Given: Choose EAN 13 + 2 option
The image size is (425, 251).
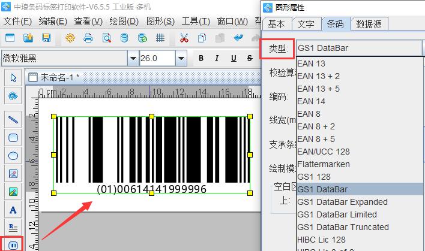Looking at the screenshot, I should pyautogui.click(x=360, y=76).
